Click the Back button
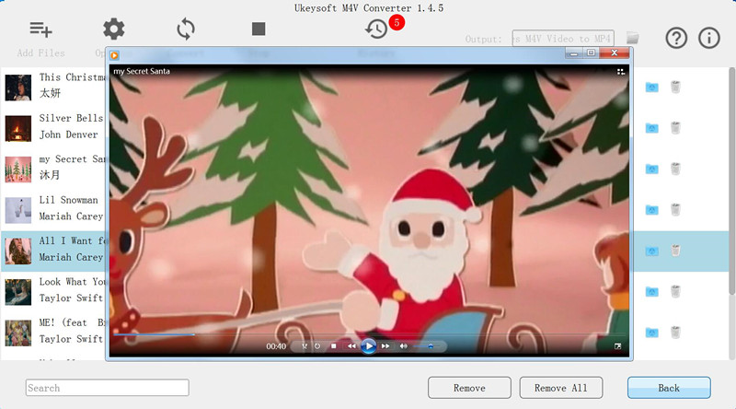 (x=669, y=388)
